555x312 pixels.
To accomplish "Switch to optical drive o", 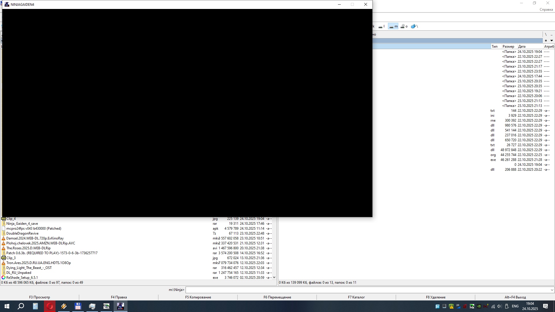I will 404,26.
